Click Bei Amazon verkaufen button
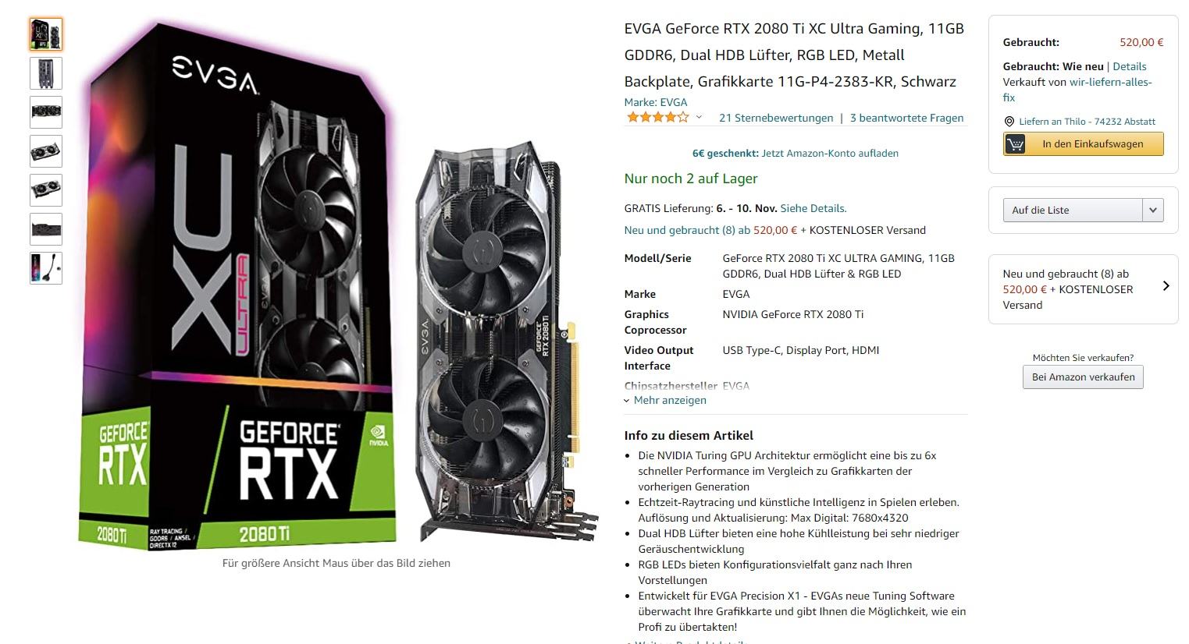Screen dimensions: 1189x644 (x=1083, y=377)
